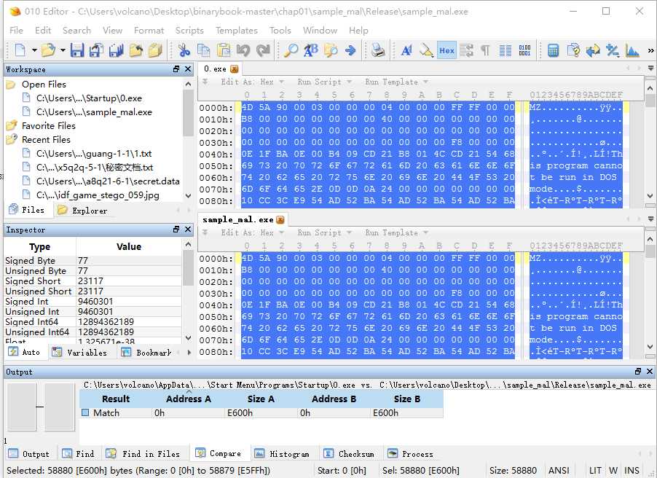
Task: Open recent file secret.data
Action: pyautogui.click(x=108, y=181)
